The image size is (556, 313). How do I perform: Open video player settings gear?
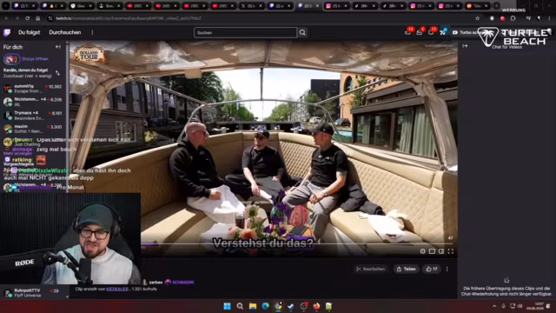click(x=423, y=251)
